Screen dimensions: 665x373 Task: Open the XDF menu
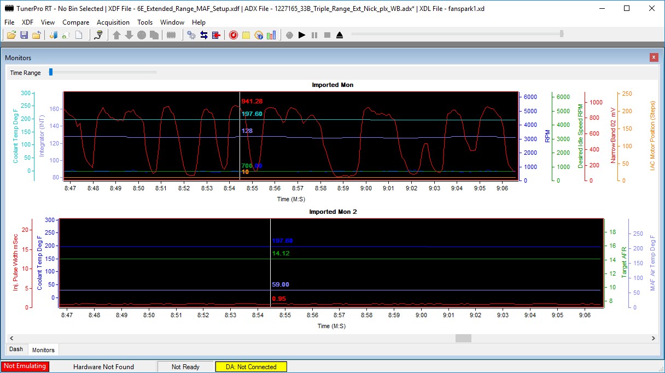26,22
